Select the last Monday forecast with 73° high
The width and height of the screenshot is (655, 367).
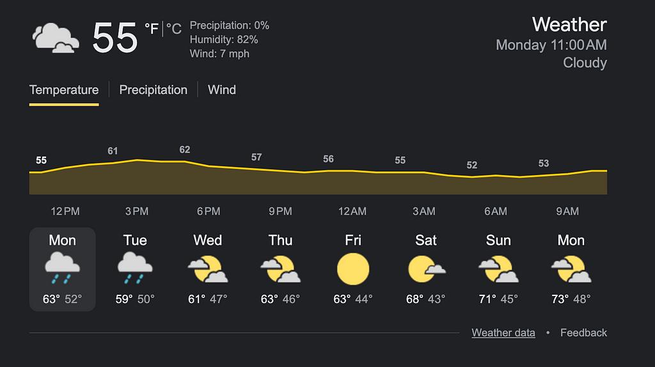(571, 269)
